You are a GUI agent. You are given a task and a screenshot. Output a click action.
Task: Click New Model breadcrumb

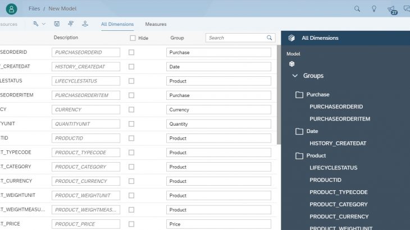tap(62, 8)
